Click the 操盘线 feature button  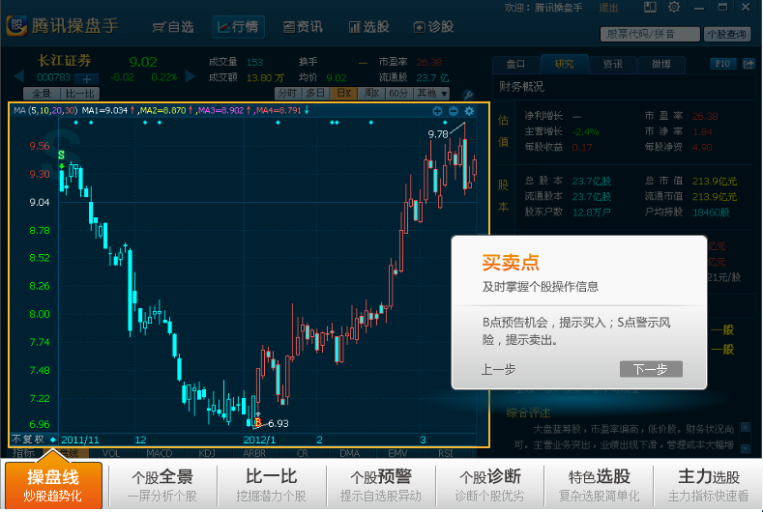click(53, 485)
